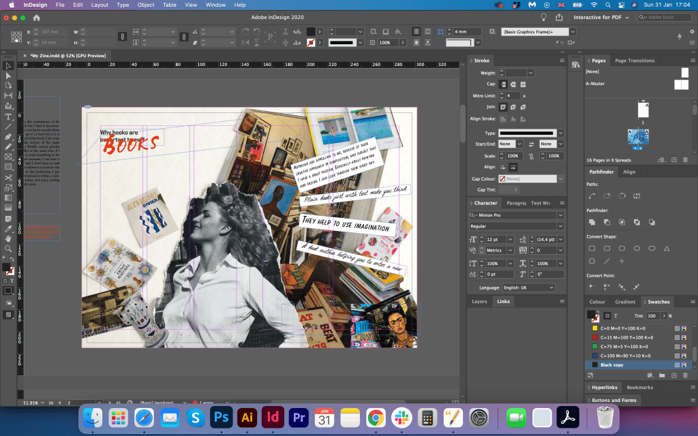Open the stroke Type dropdown

point(560,133)
